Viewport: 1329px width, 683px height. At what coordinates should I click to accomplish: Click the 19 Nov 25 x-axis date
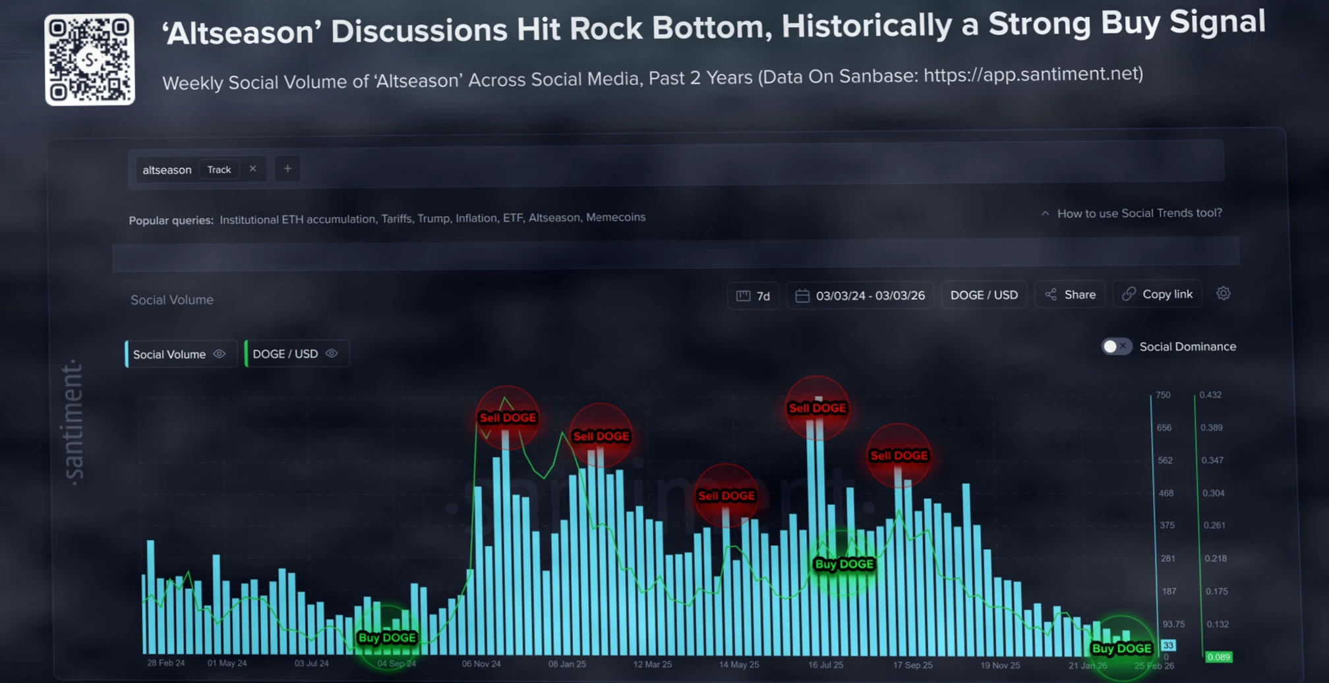(1000, 665)
